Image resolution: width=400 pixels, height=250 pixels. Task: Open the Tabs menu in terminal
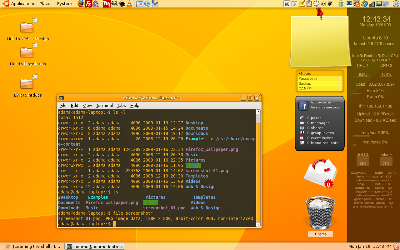[x=121, y=106]
